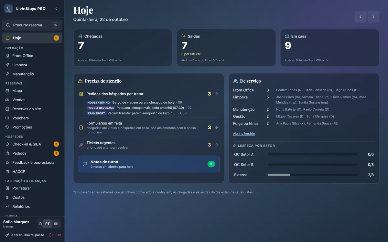This screenshot has width=388, height=242.
Task: Open Tickets urgentes row
Action: [149, 145]
